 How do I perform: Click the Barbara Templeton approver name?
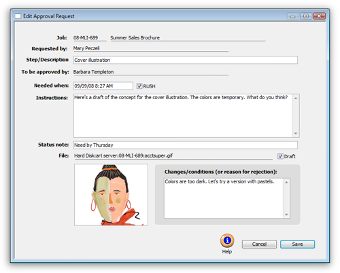pyautogui.click(x=93, y=72)
